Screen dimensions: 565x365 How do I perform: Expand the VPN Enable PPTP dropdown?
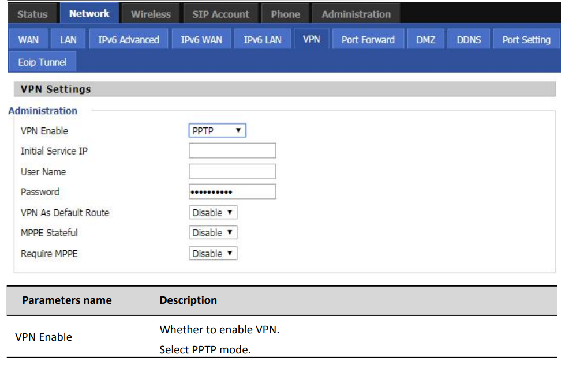[217, 131]
